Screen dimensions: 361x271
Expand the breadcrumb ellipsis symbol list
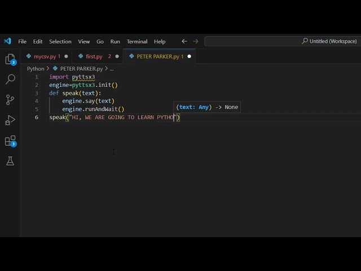coord(112,69)
